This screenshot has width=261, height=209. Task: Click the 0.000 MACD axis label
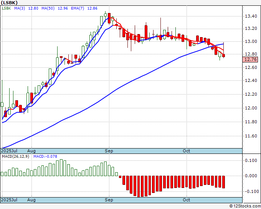(251, 176)
